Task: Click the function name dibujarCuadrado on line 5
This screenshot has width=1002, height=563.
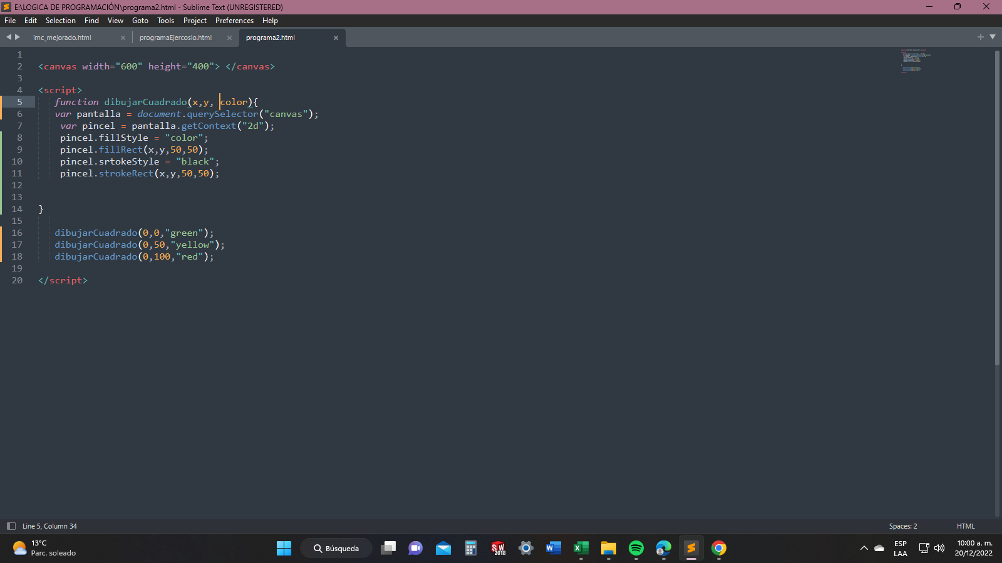Action: click(x=145, y=102)
